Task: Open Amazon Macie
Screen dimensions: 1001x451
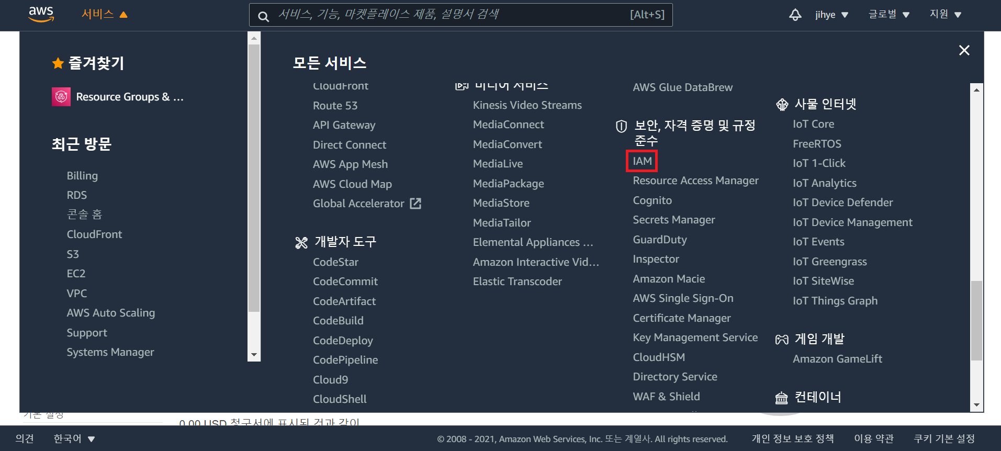Action: coord(669,279)
